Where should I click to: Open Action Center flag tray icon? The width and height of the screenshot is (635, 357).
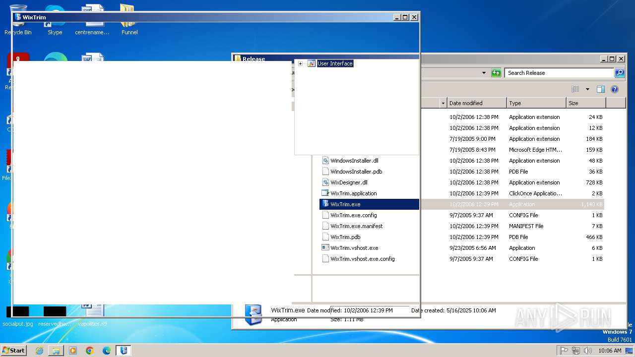[564, 351]
